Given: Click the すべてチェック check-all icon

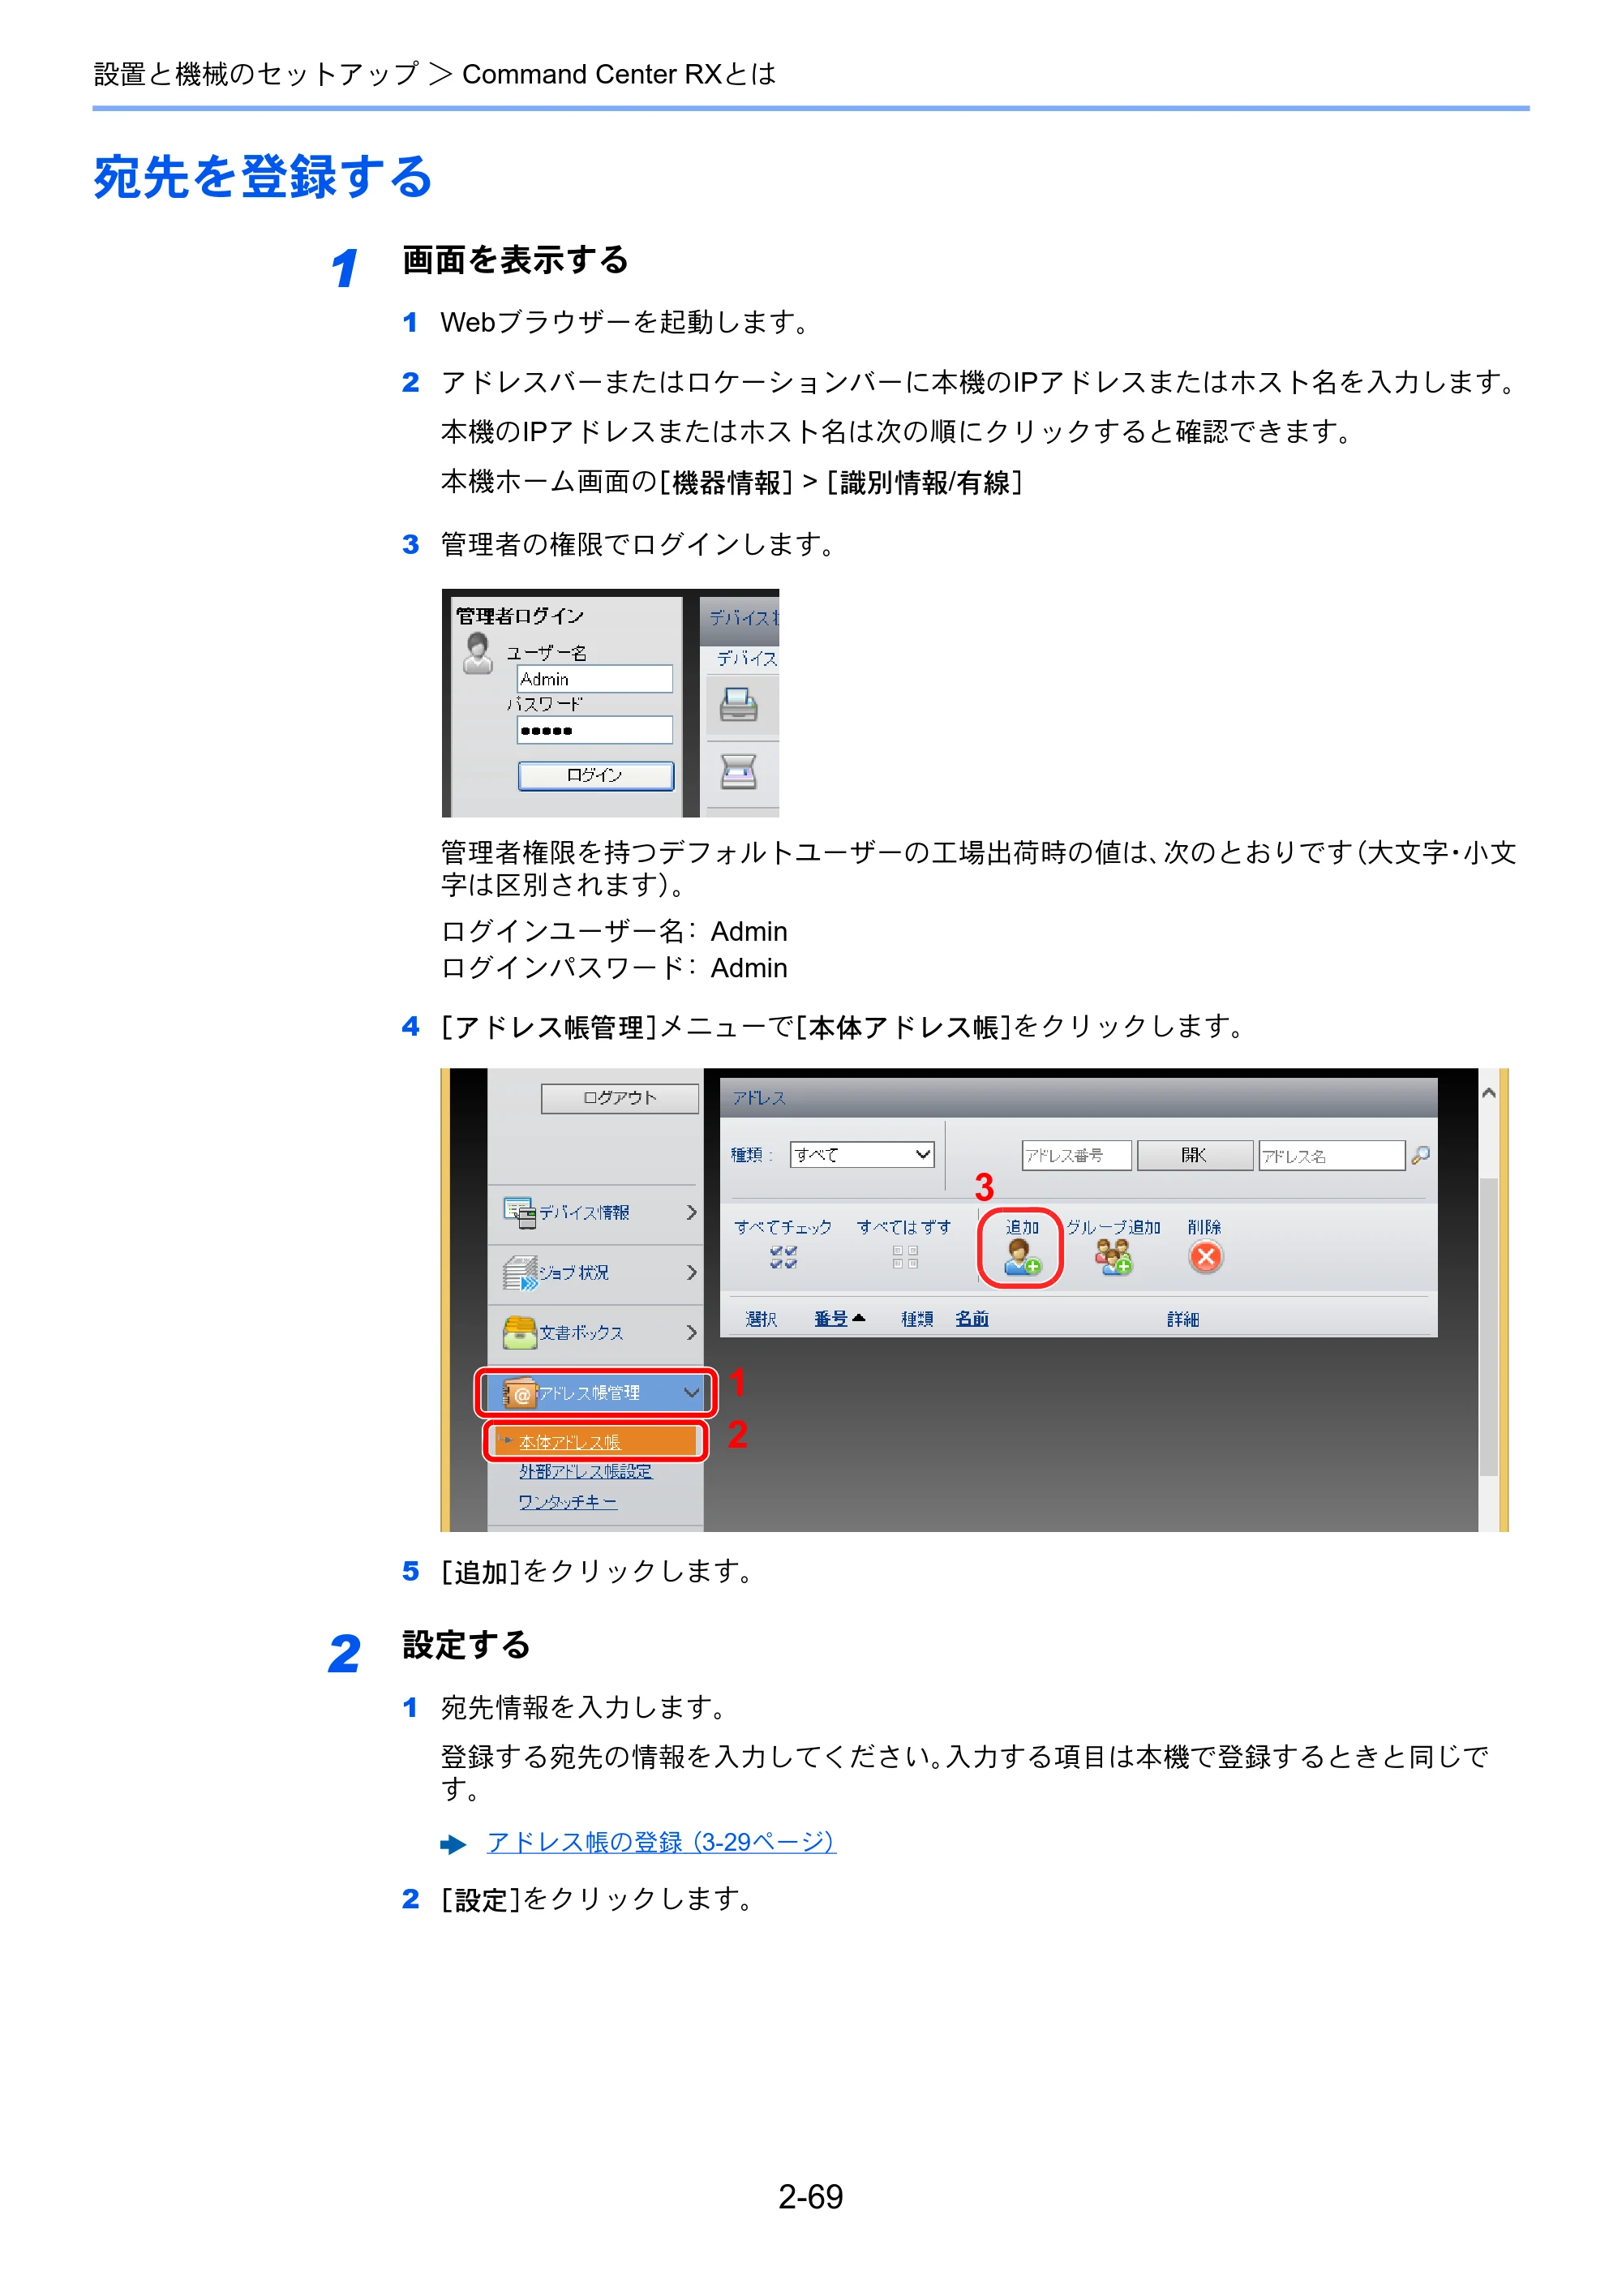Looking at the screenshot, I should 783,1257.
